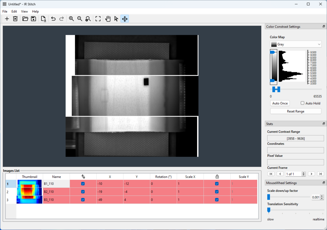Float the Color Contrast Settings panel
This screenshot has width=327, height=230.
tap(324, 27)
